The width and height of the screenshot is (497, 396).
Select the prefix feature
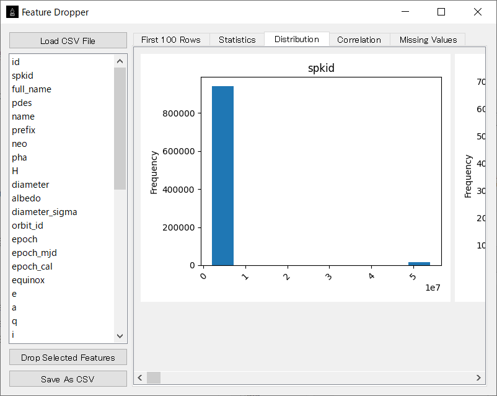point(62,130)
